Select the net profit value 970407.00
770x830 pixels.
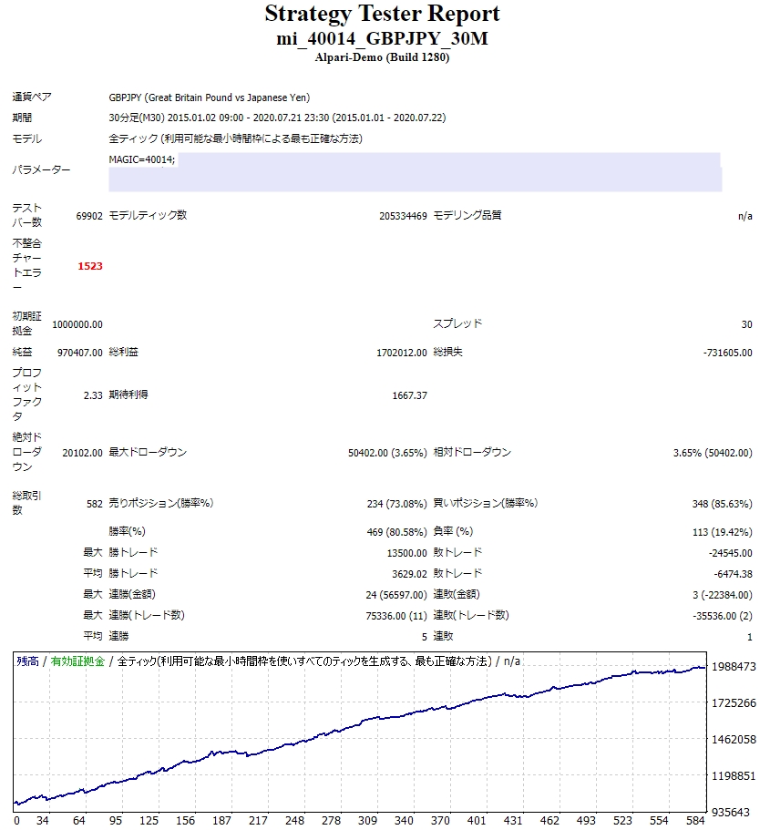(x=80, y=353)
